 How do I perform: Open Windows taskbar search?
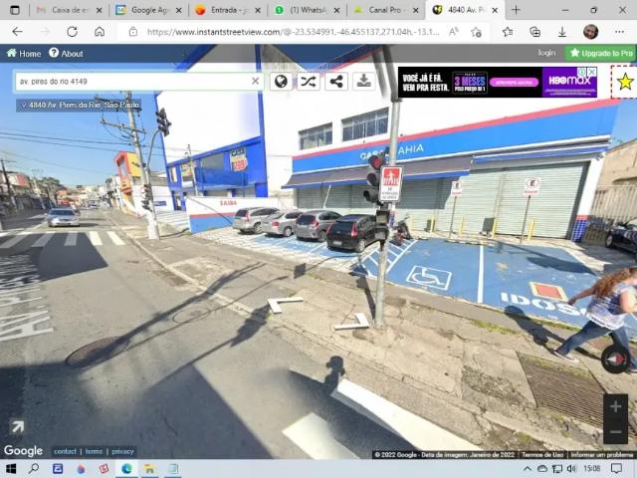(34, 469)
